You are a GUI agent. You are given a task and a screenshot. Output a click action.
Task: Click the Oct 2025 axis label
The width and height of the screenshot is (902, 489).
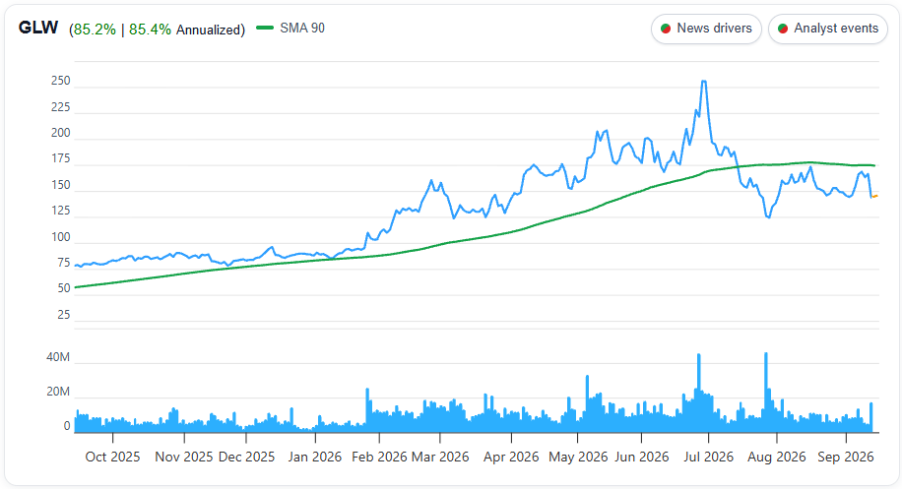pos(112,457)
